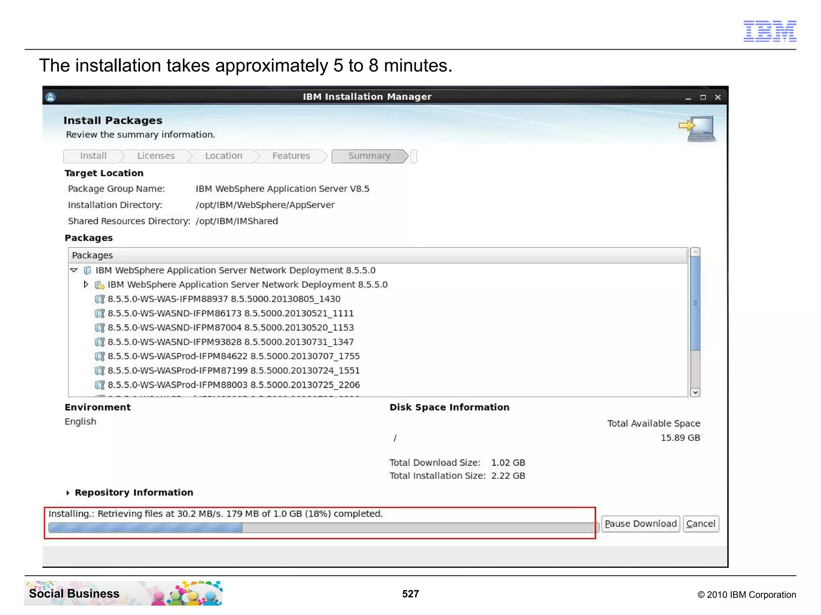Click the Installing retrieving files status message
Viewport: 821px width, 615px height.
(x=216, y=514)
